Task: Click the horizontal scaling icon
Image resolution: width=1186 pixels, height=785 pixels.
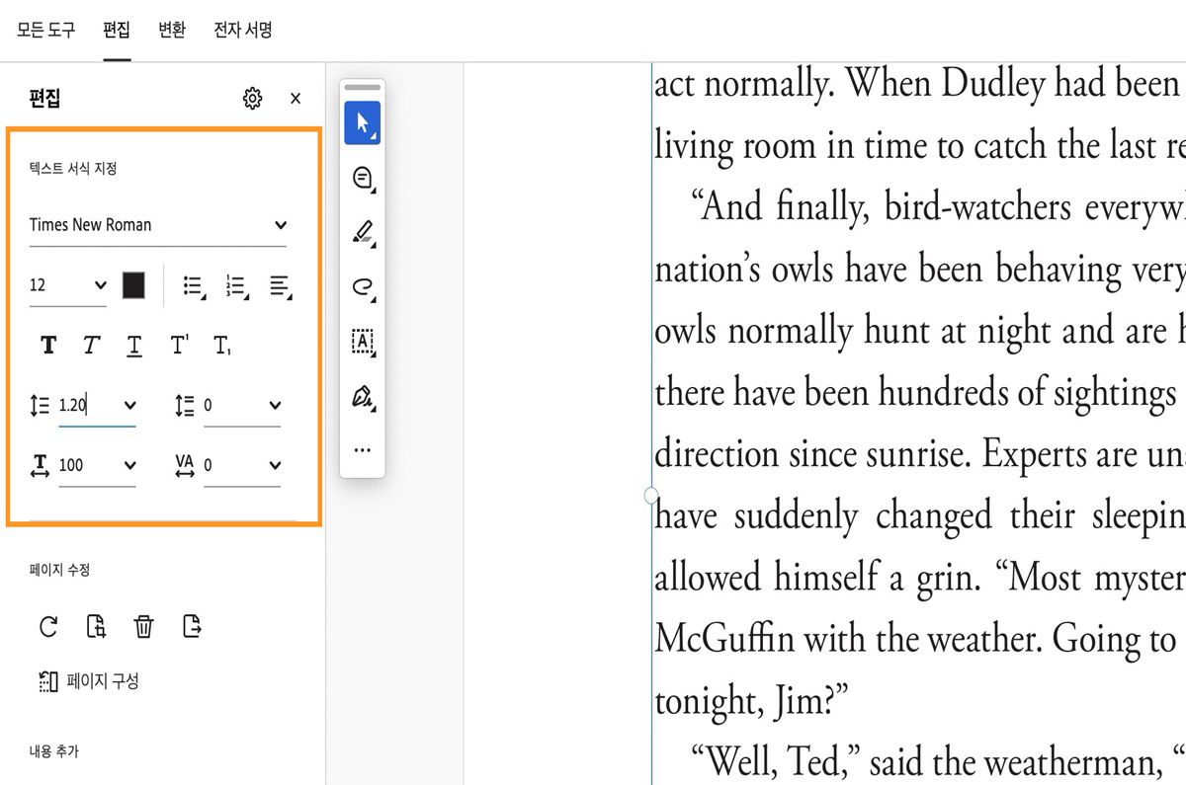Action: pyautogui.click(x=41, y=466)
